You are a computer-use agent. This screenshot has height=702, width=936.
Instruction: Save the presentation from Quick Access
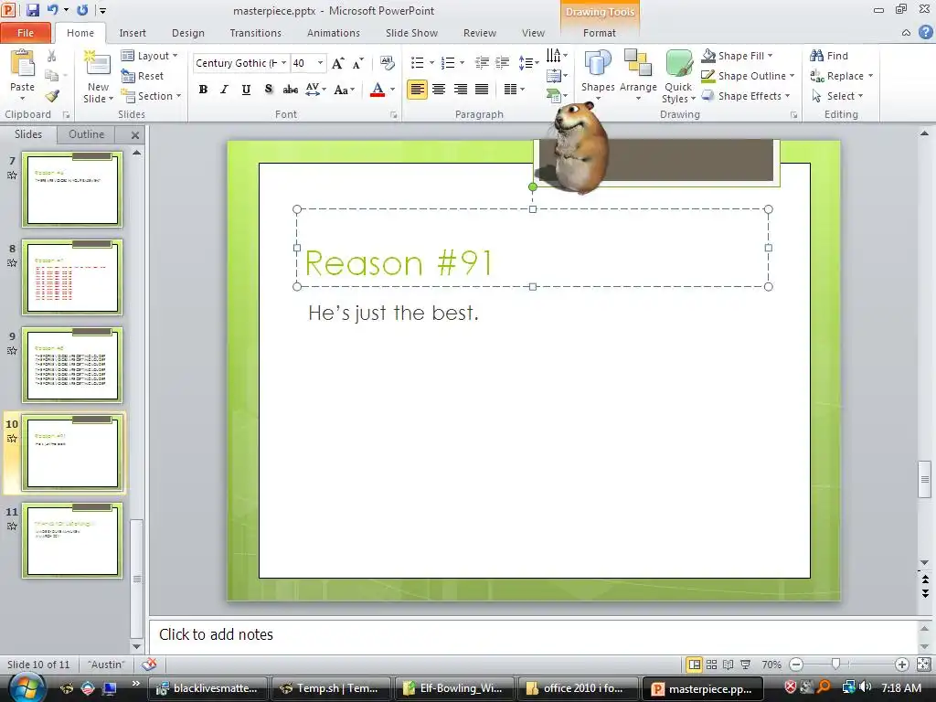32,10
